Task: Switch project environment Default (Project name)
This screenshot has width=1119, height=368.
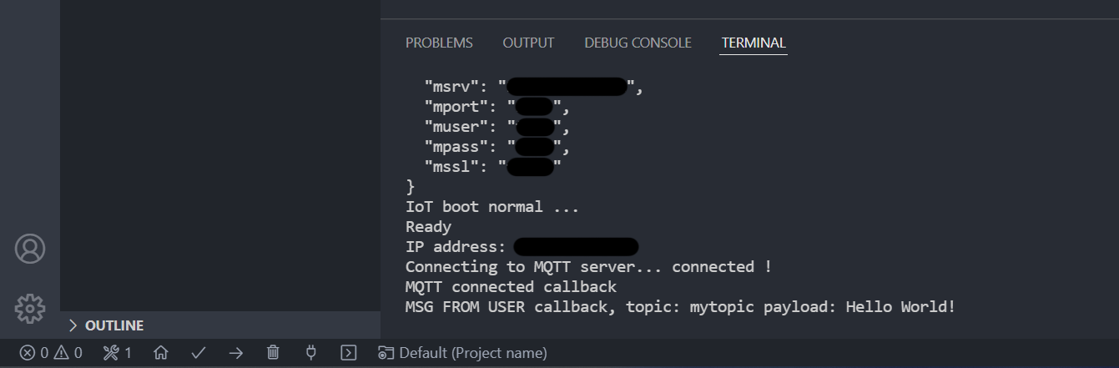Action: (x=463, y=353)
